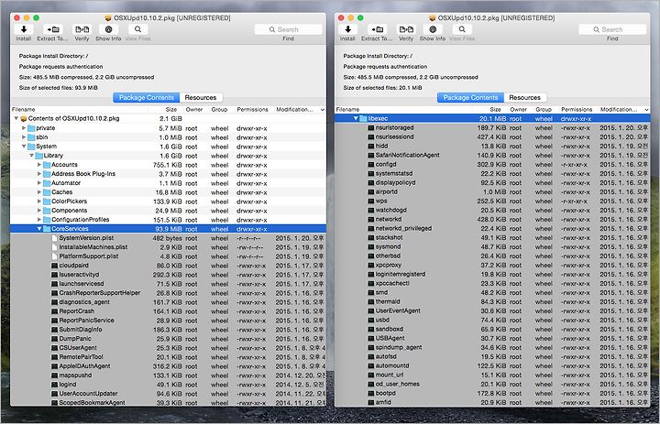Collapse the System folder
The image size is (660, 424).
pos(24,147)
